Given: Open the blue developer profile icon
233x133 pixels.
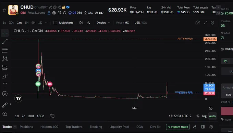Looking at the screenshot, I should click(49, 13).
